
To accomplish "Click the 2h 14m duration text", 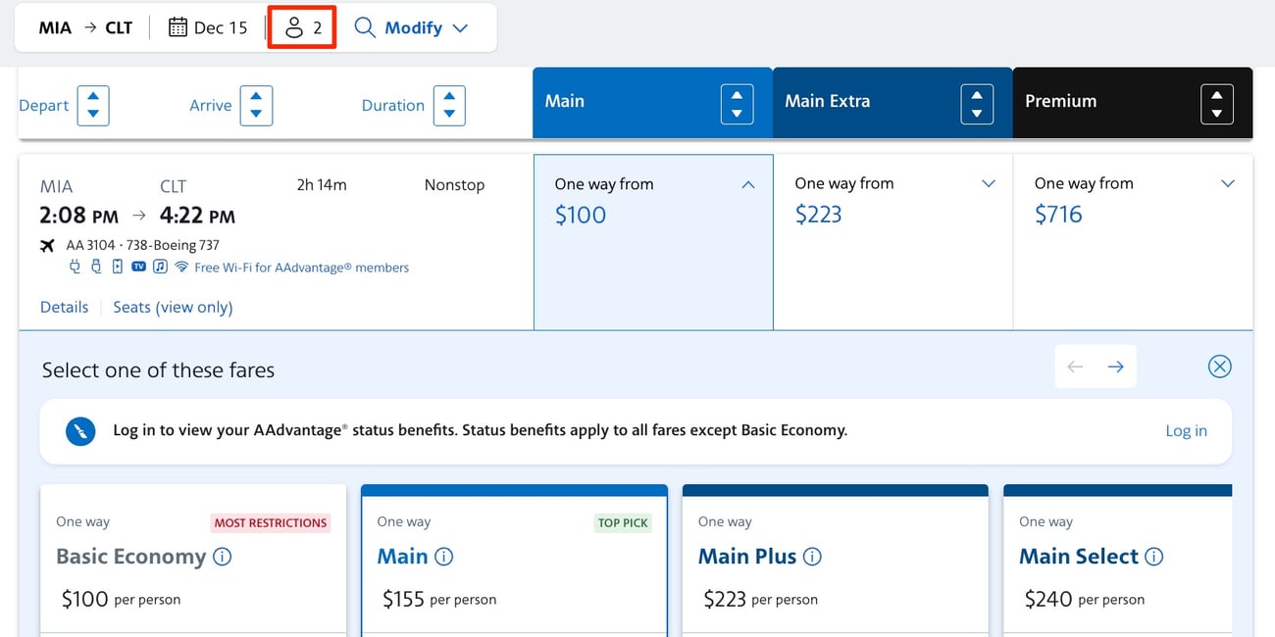I will coord(322,184).
